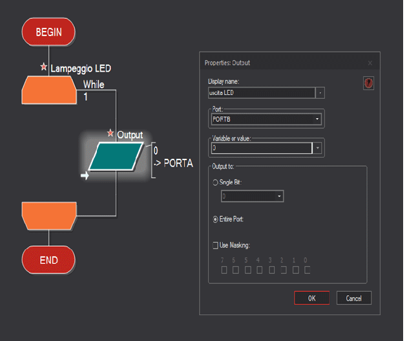Viewport: 407px width, 341px height.
Task: Select the Single Bit radio button
Action: (x=215, y=182)
